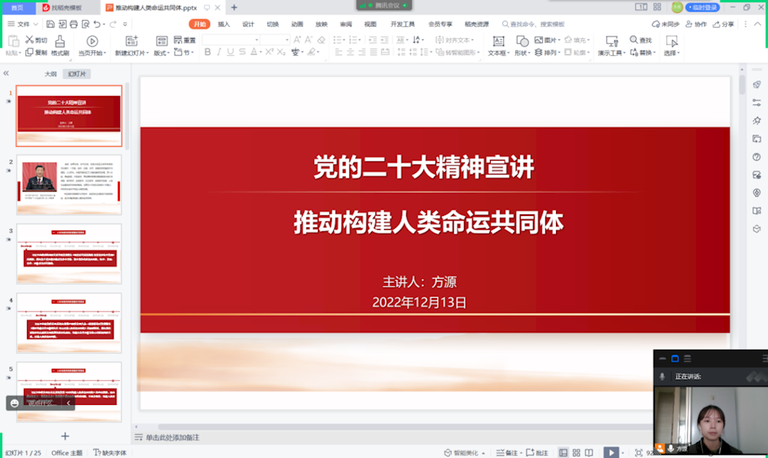Select the Format Painter (格式刷) tool
The image size is (768, 458).
coord(61,43)
